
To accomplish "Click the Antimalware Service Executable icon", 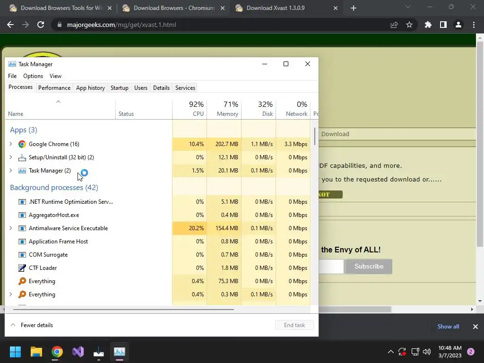I will (22, 228).
